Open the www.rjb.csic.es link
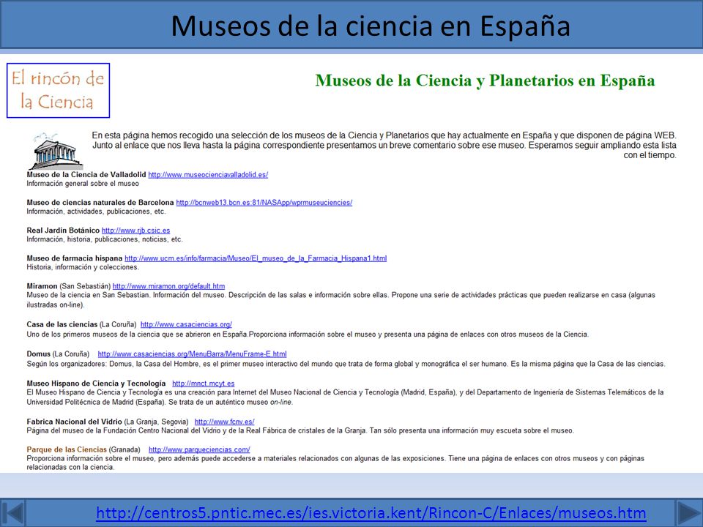The width and height of the screenshot is (703, 527). coord(136,231)
